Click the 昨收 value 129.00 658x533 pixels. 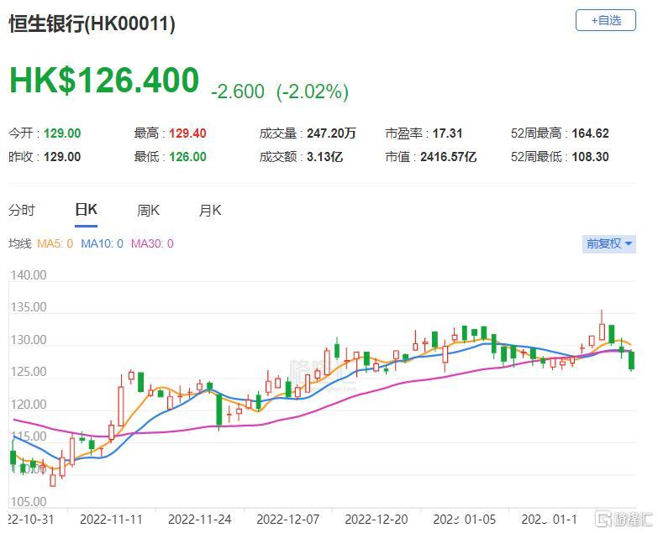(x=62, y=157)
